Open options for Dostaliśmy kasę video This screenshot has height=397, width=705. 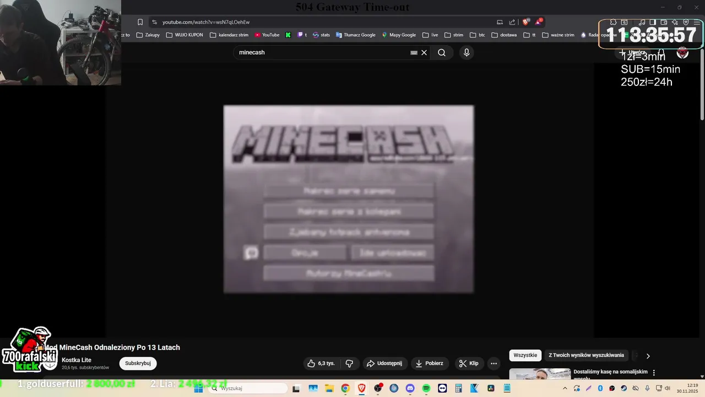click(x=654, y=373)
